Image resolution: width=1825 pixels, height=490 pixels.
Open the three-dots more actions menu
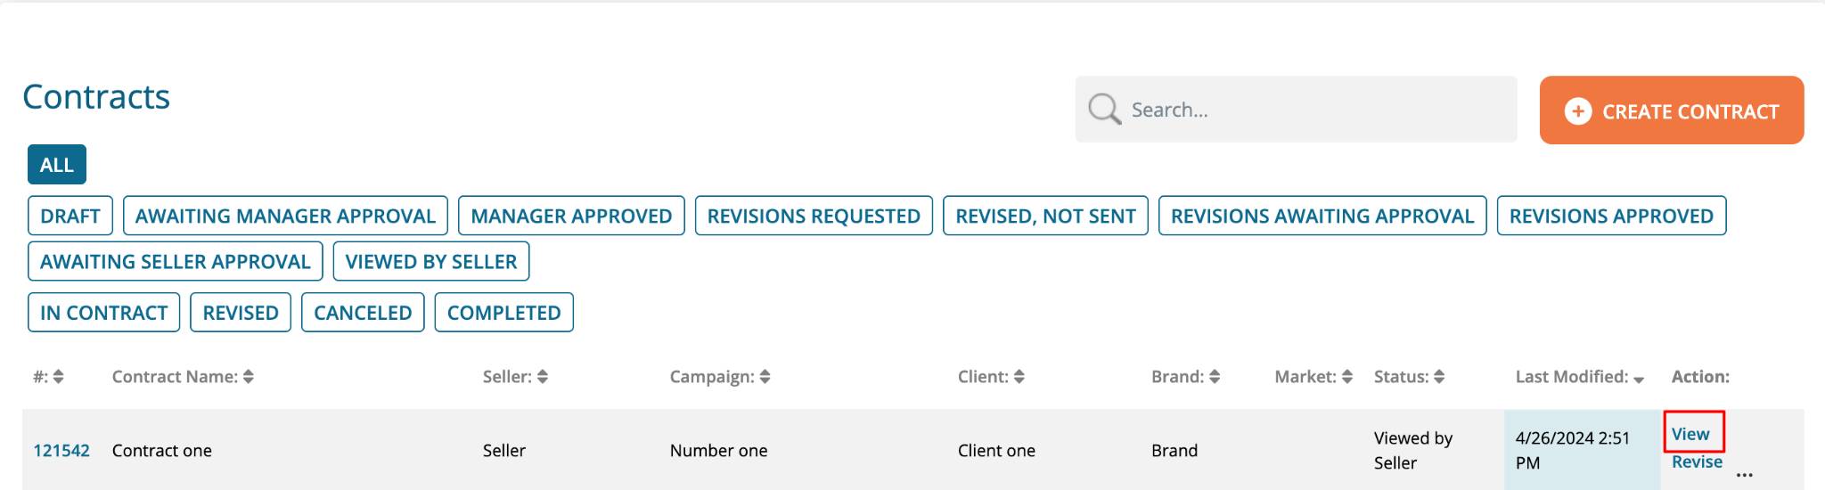point(1745,475)
